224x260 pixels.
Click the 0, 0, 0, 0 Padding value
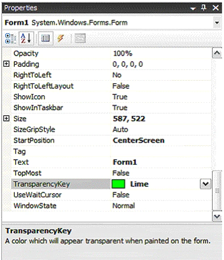click(128, 64)
